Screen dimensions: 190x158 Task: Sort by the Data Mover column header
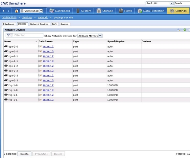pyautogui.click(x=55, y=41)
